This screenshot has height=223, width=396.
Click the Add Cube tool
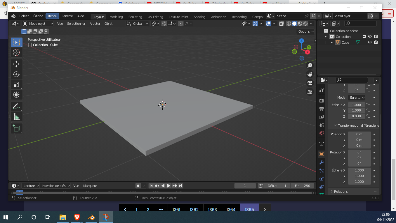[16, 128]
